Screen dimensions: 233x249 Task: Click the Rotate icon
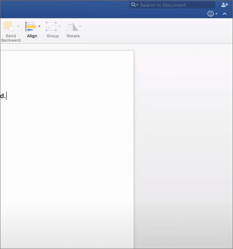coord(72,27)
